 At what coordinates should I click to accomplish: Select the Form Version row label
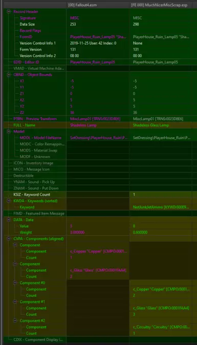tap(31, 49)
